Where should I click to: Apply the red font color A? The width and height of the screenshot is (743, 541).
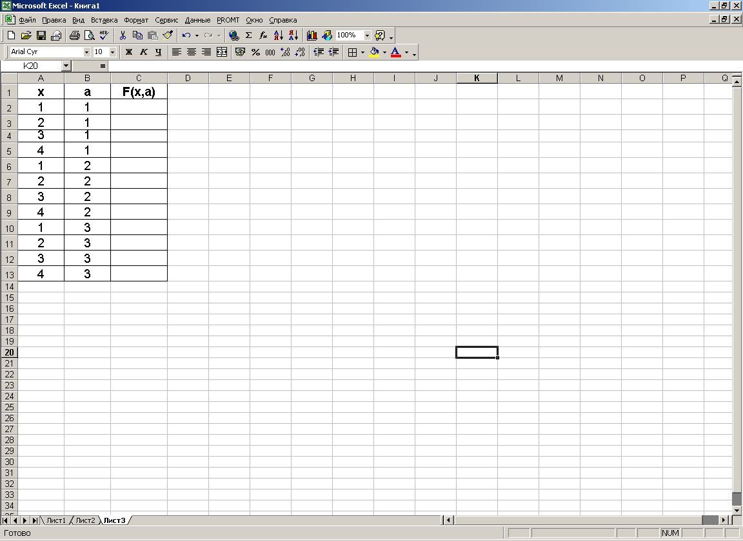click(396, 52)
